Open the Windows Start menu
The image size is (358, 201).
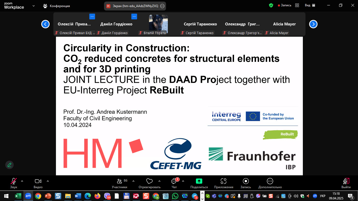click(x=6, y=196)
